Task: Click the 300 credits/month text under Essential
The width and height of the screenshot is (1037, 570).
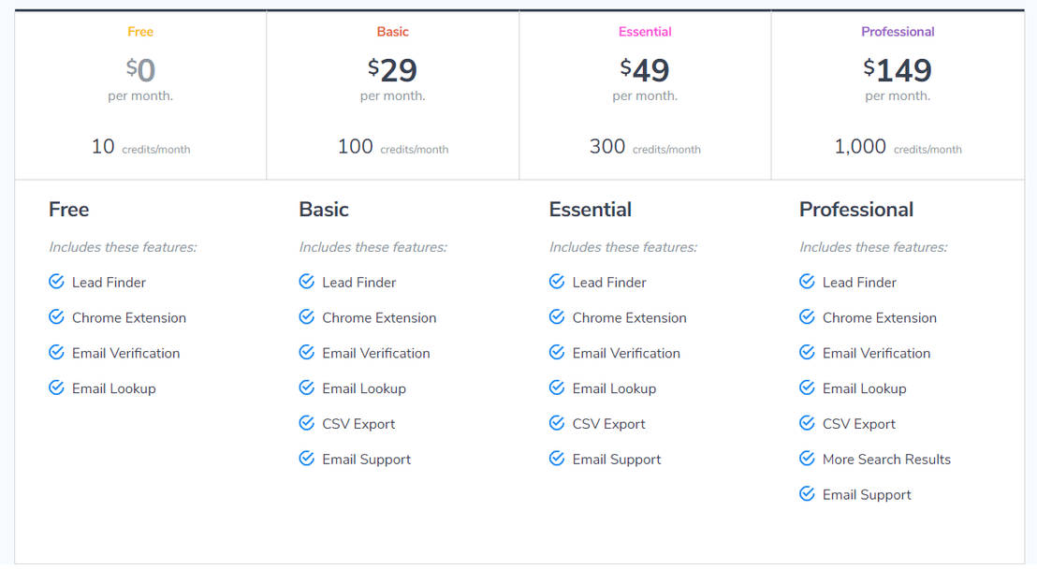Action: 644,147
